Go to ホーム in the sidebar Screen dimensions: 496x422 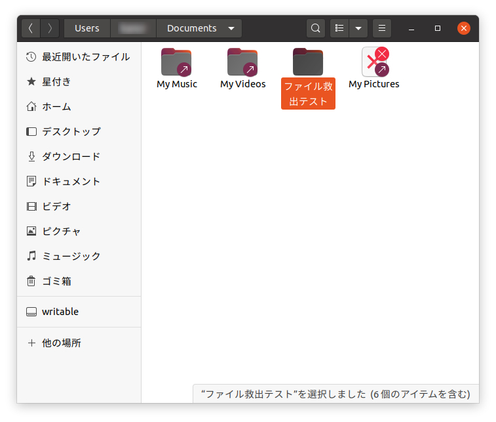79,107
